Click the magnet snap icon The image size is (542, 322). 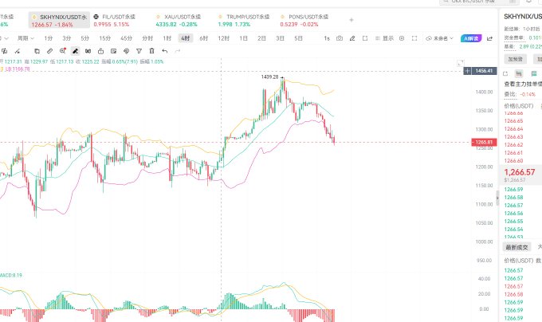pyautogui.click(x=88, y=51)
